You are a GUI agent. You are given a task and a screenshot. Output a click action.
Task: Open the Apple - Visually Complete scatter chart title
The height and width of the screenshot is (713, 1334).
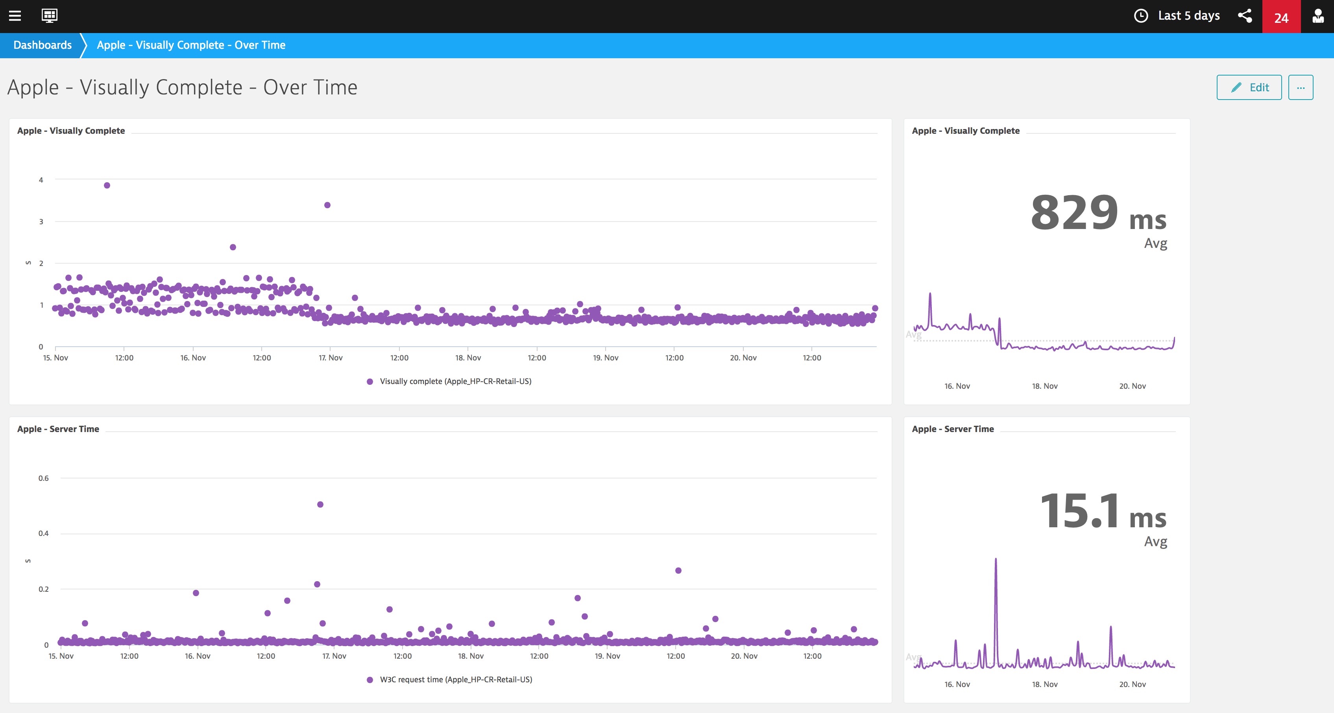click(71, 131)
